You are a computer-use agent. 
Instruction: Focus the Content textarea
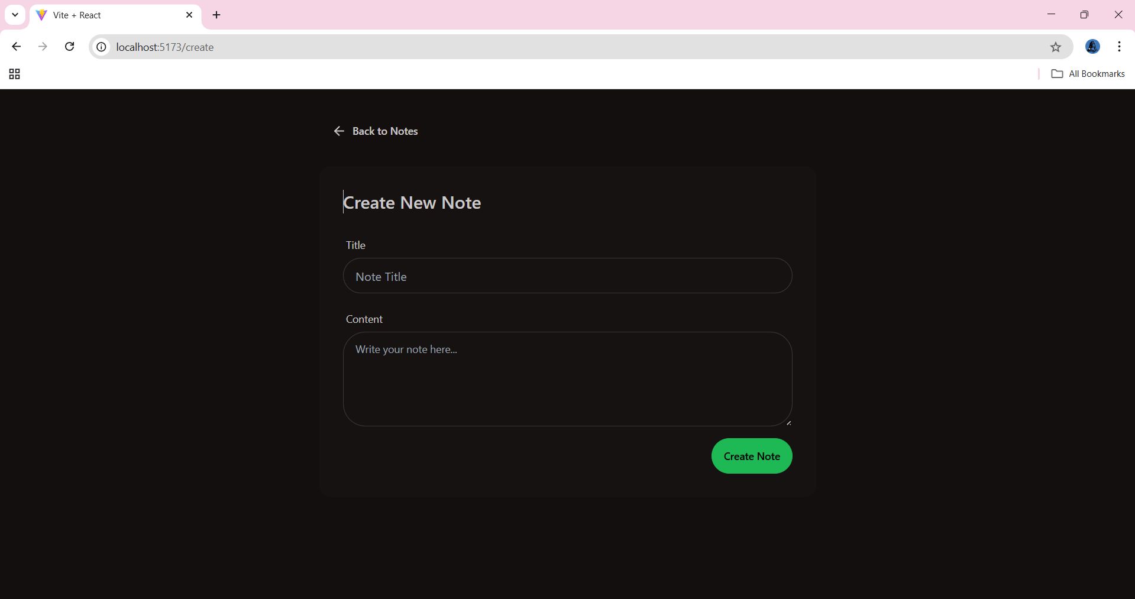click(x=567, y=378)
